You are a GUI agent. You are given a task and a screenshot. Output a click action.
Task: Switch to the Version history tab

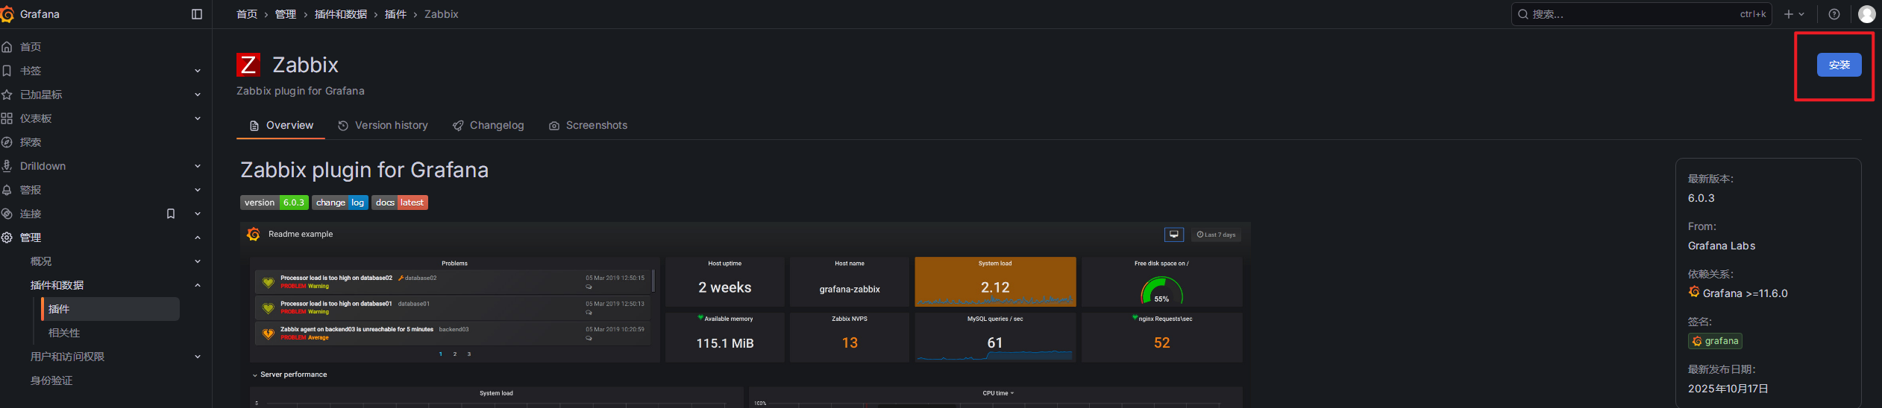(x=383, y=125)
